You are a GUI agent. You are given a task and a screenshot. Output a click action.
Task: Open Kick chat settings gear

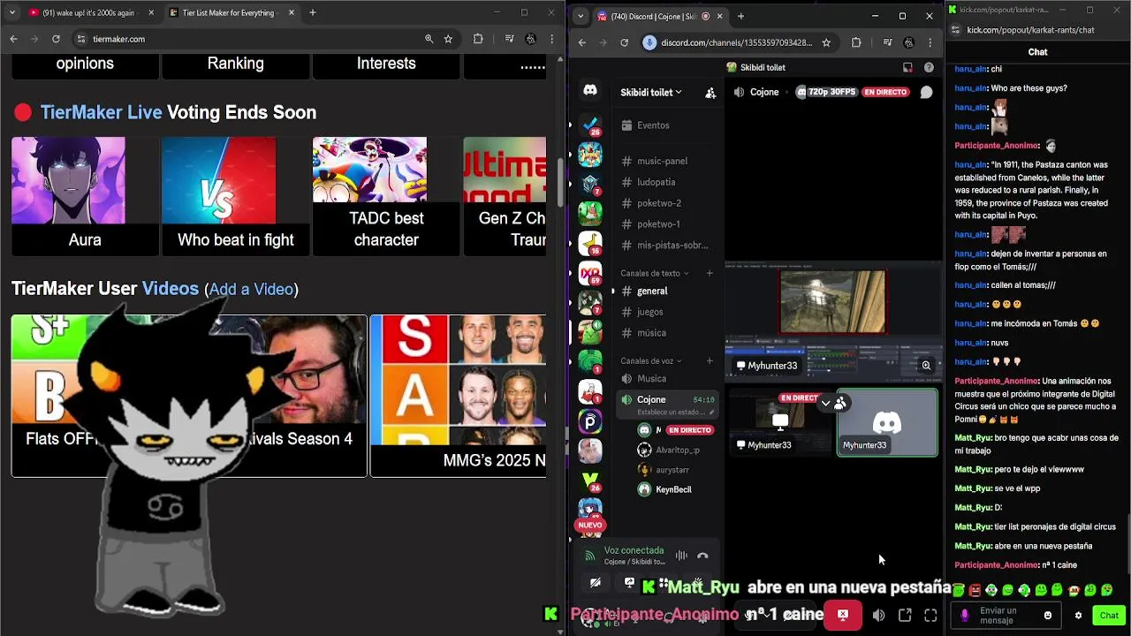[1078, 616]
